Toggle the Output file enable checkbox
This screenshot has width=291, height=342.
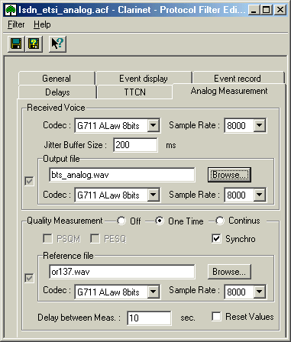tap(29, 181)
